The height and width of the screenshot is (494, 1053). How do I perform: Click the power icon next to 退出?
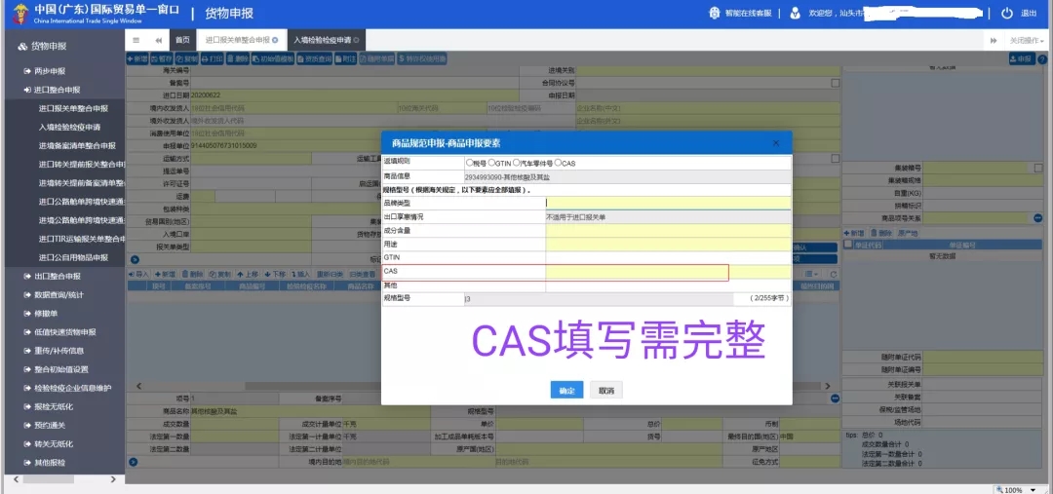click(x=1007, y=13)
